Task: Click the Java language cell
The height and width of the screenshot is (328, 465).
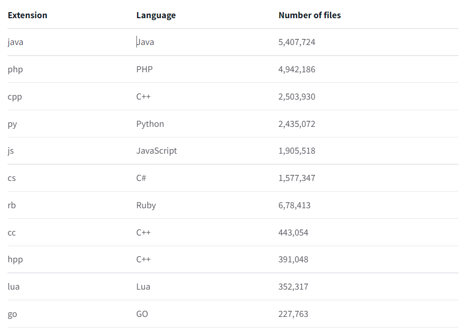Action: pos(146,42)
